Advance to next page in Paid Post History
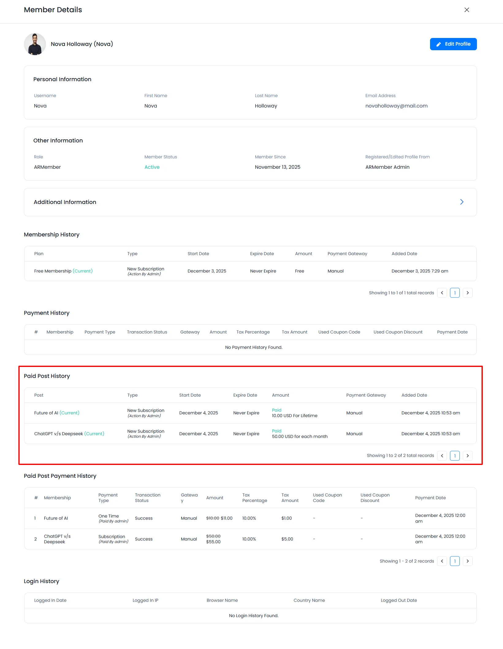 467,455
